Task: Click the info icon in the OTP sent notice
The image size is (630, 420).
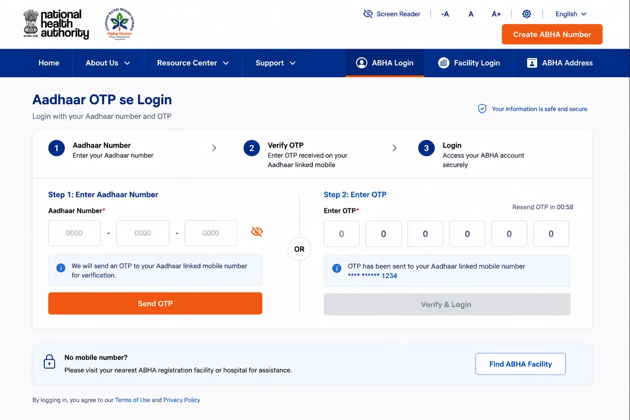Action: (337, 268)
